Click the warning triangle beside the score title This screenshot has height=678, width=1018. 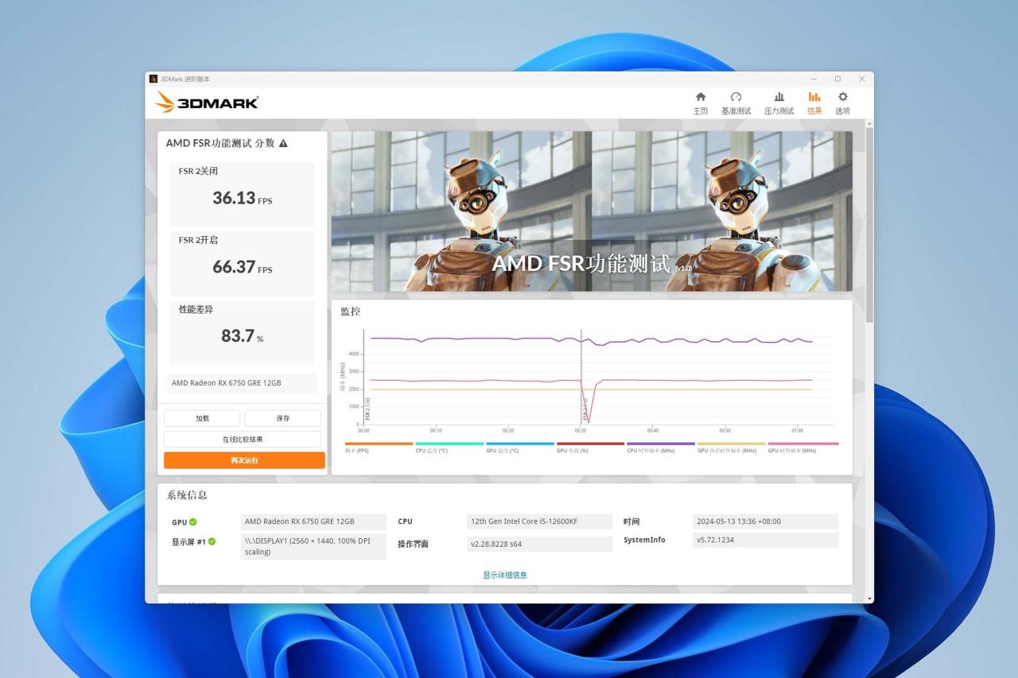(x=283, y=144)
